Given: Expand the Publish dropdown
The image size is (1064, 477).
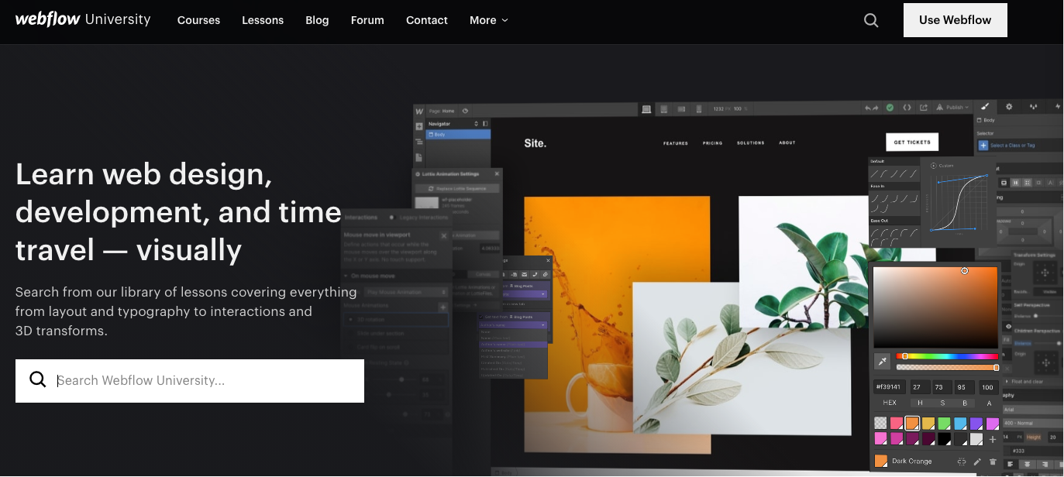Looking at the screenshot, I should tap(953, 108).
